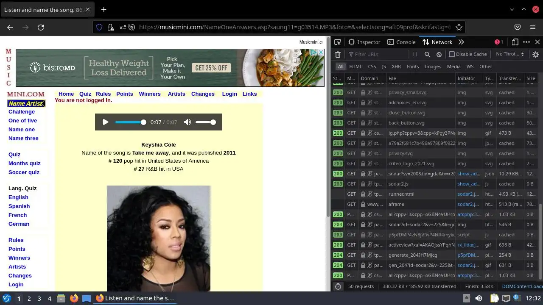Open the Firefox hamburger menu
543x305 pixels.
pyautogui.click(x=533, y=27)
